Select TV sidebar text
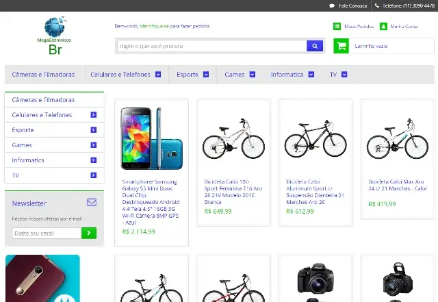The height and width of the screenshot is (302, 438). point(15,175)
